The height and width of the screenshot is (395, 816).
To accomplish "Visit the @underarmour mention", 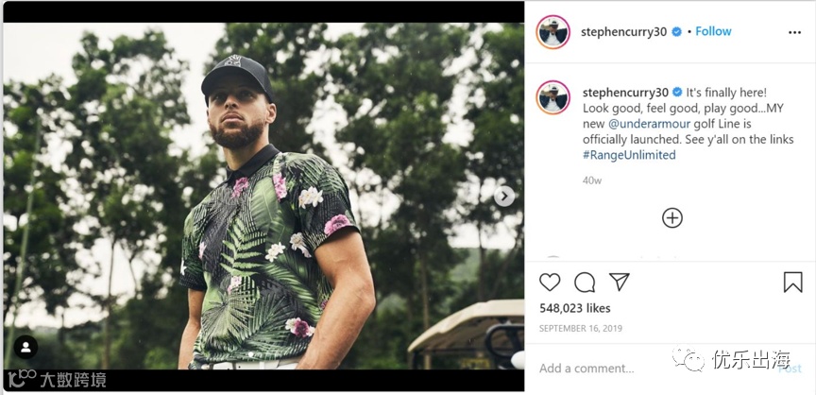I will tap(654, 124).
